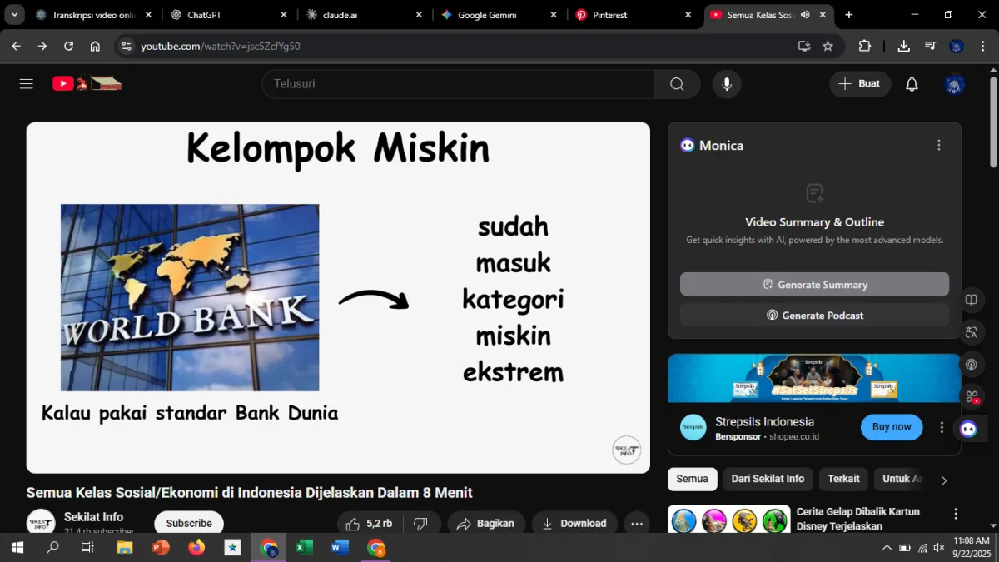Image resolution: width=999 pixels, height=562 pixels.
Task: Like the video with thumbs up
Action: 370,523
